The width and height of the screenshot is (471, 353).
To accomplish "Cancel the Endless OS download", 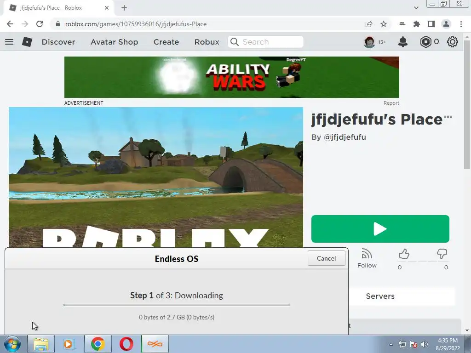I will [326, 258].
